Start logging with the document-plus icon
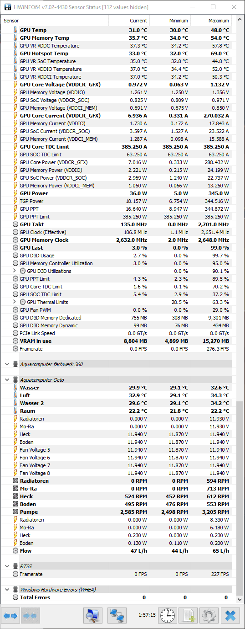This screenshot has height=629, width=245. [188, 616]
